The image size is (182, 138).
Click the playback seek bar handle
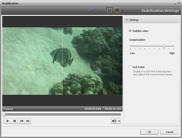pyautogui.click(x=4, y=114)
